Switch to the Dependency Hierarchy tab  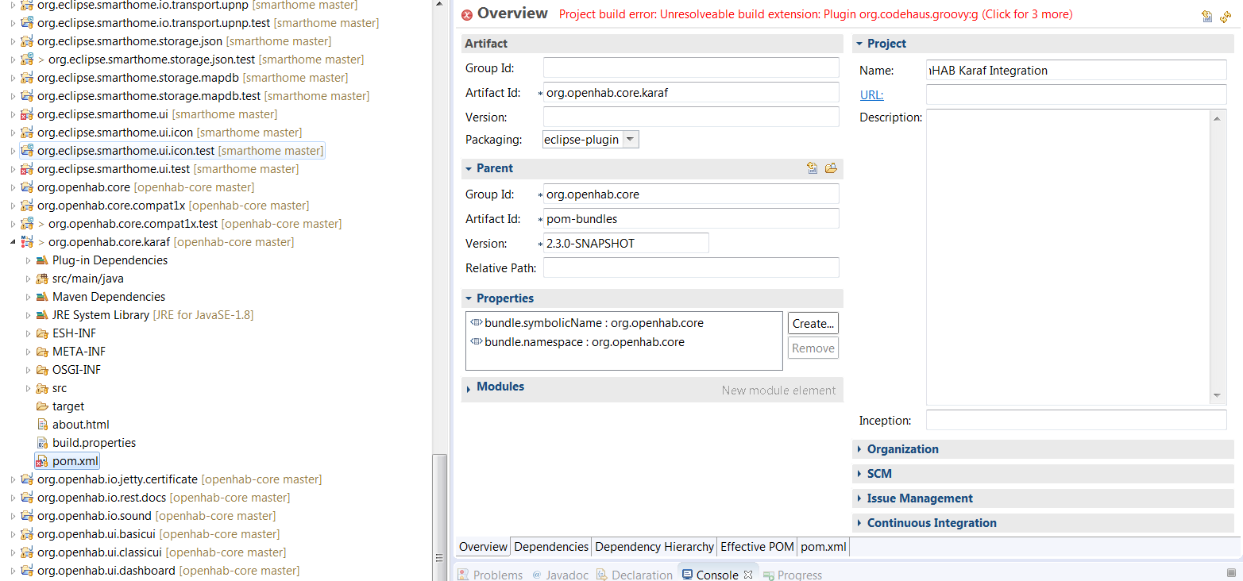tap(654, 547)
